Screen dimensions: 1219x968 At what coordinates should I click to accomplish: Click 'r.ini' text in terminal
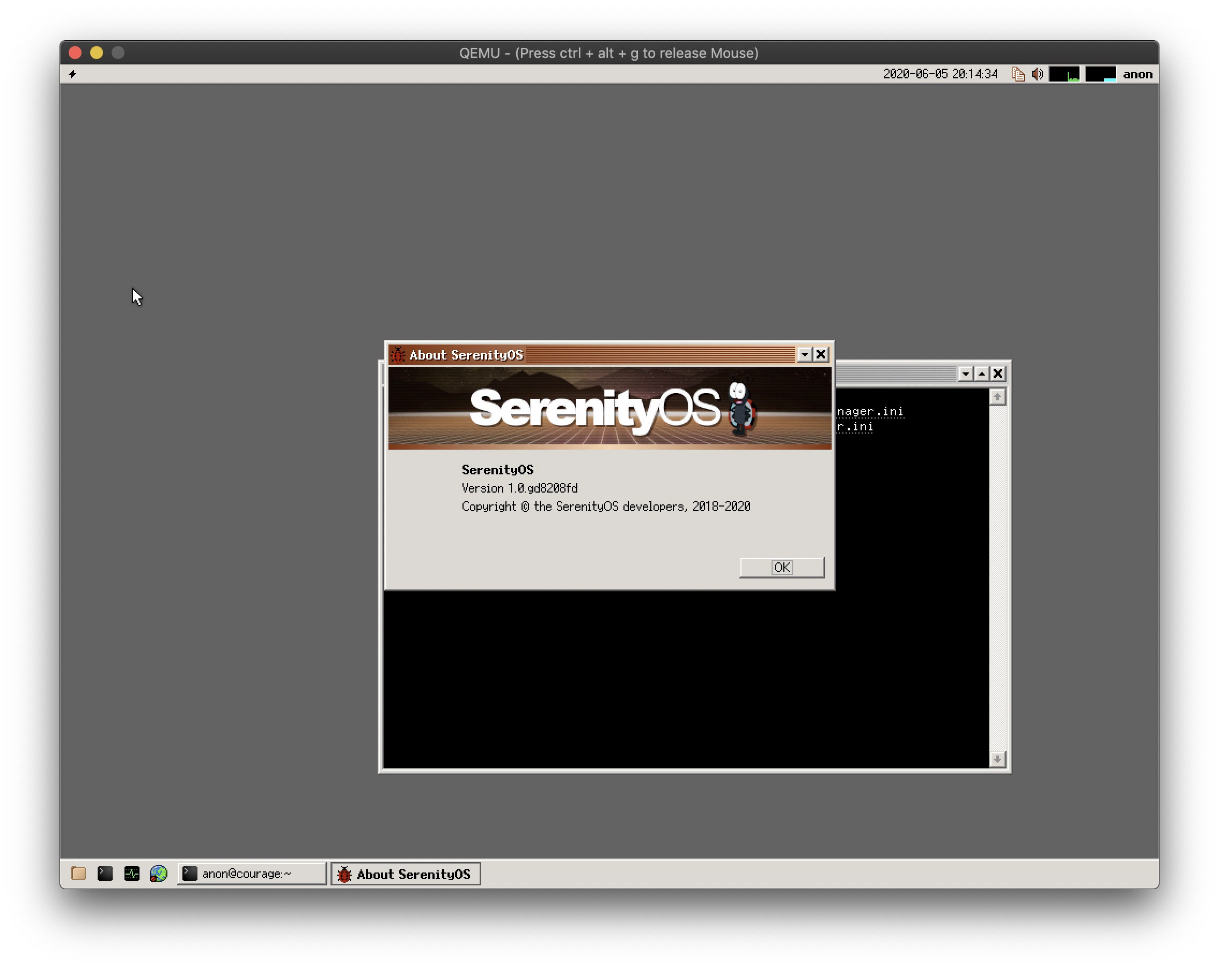point(855,427)
